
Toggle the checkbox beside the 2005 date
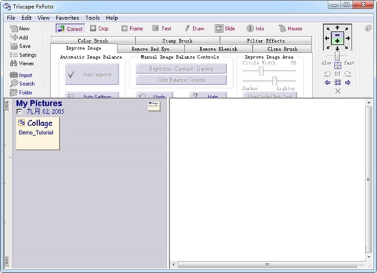[19, 112]
